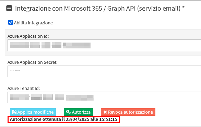The image size is (201, 127).
Task: Click the Autorizzazione ottenuta status text
Action: [x=63, y=119]
